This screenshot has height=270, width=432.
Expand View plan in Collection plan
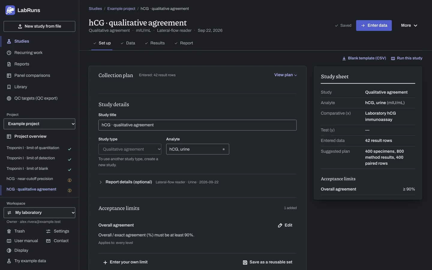point(286,75)
